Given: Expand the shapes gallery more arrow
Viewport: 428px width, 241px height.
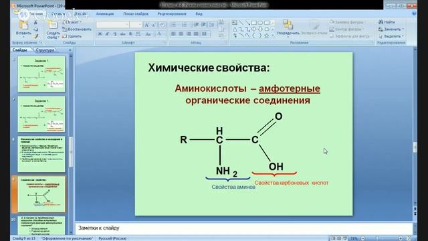Looking at the screenshot, I should 273,35.
